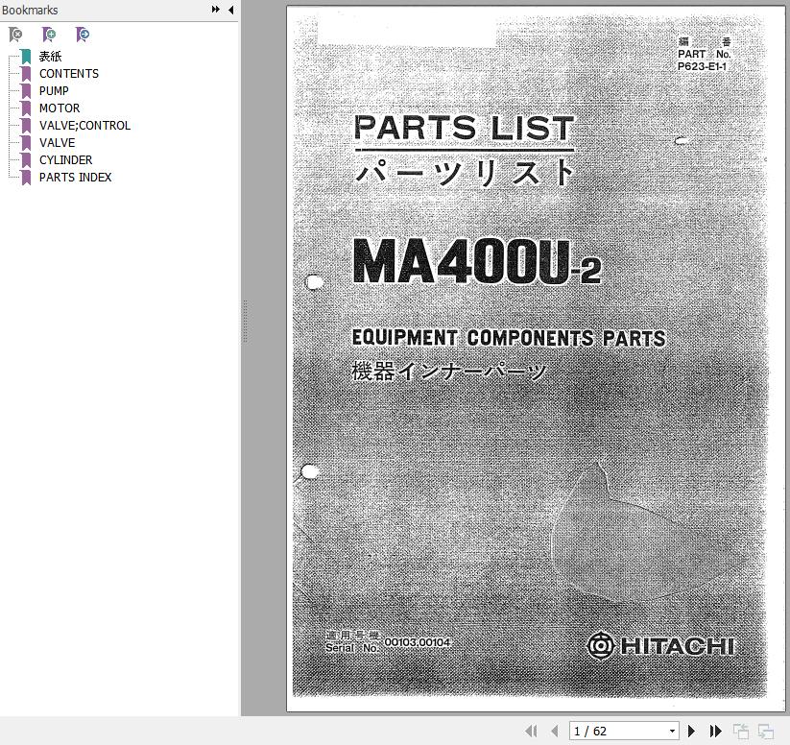The width and height of the screenshot is (790, 745).
Task: Click the MA400U-2 title on the page
Action: [477, 261]
